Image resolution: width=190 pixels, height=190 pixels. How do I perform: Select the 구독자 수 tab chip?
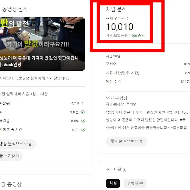pyautogui.click(x=135, y=183)
